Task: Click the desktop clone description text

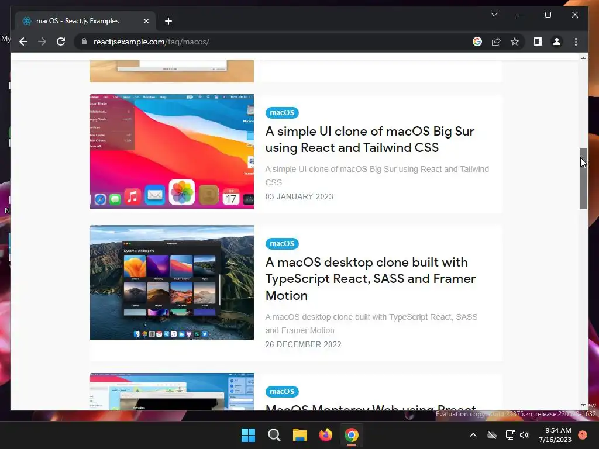Action: [371, 324]
